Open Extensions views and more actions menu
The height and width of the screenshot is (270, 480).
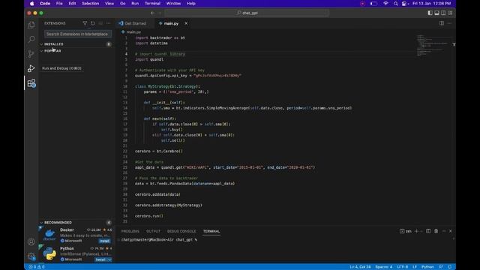click(x=108, y=23)
